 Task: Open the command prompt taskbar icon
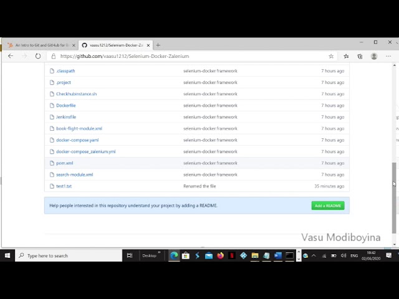point(289,255)
